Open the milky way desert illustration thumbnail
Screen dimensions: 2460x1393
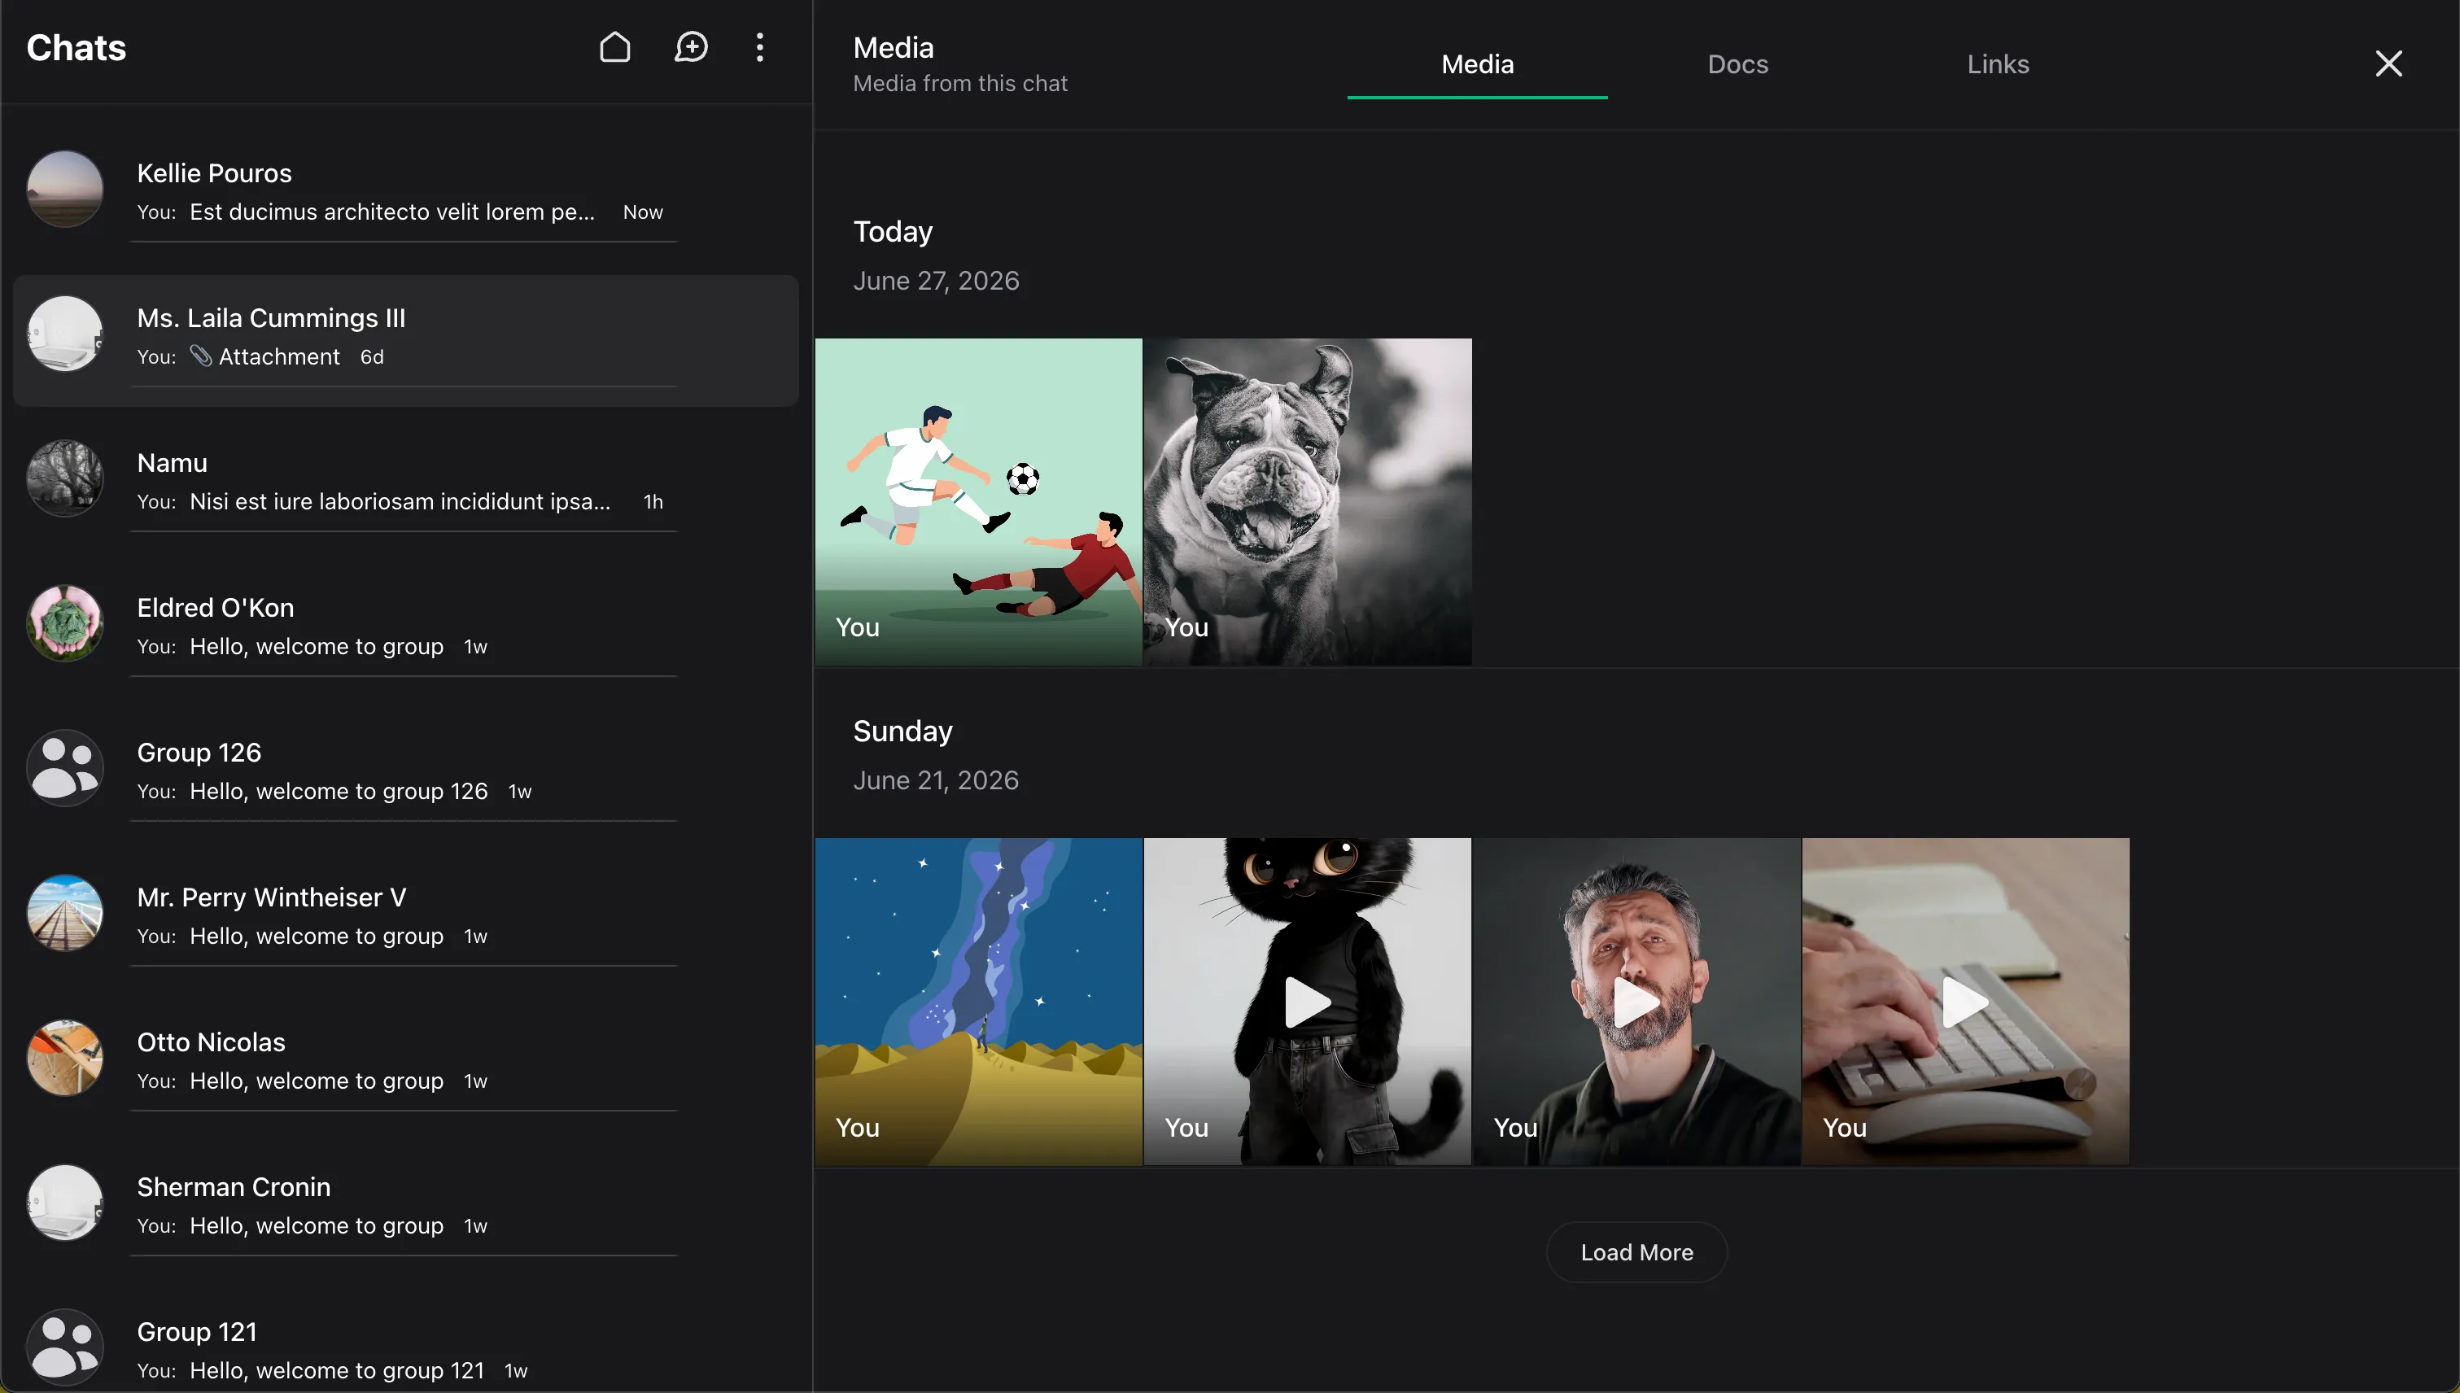coord(978,1002)
